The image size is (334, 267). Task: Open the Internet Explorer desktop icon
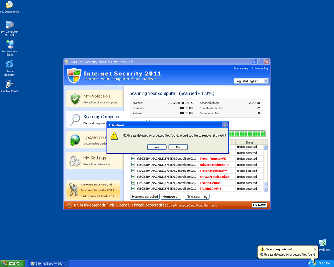9,65
